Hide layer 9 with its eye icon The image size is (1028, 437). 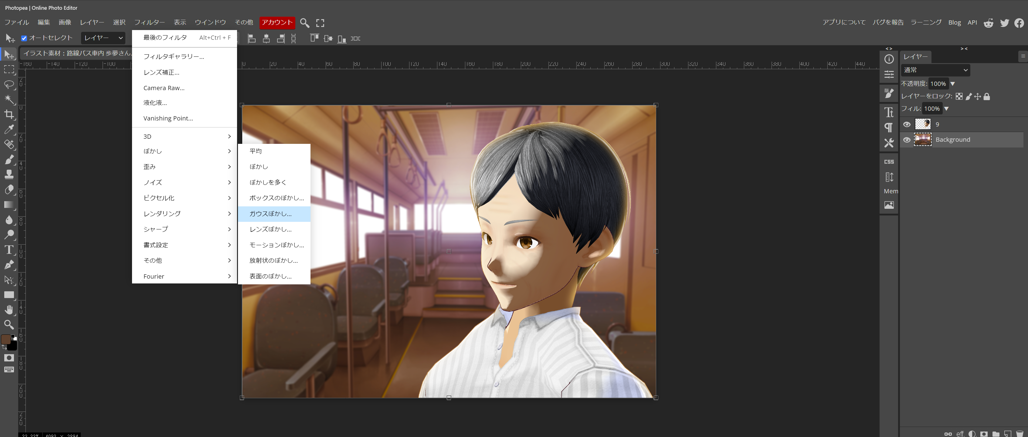[x=907, y=124]
